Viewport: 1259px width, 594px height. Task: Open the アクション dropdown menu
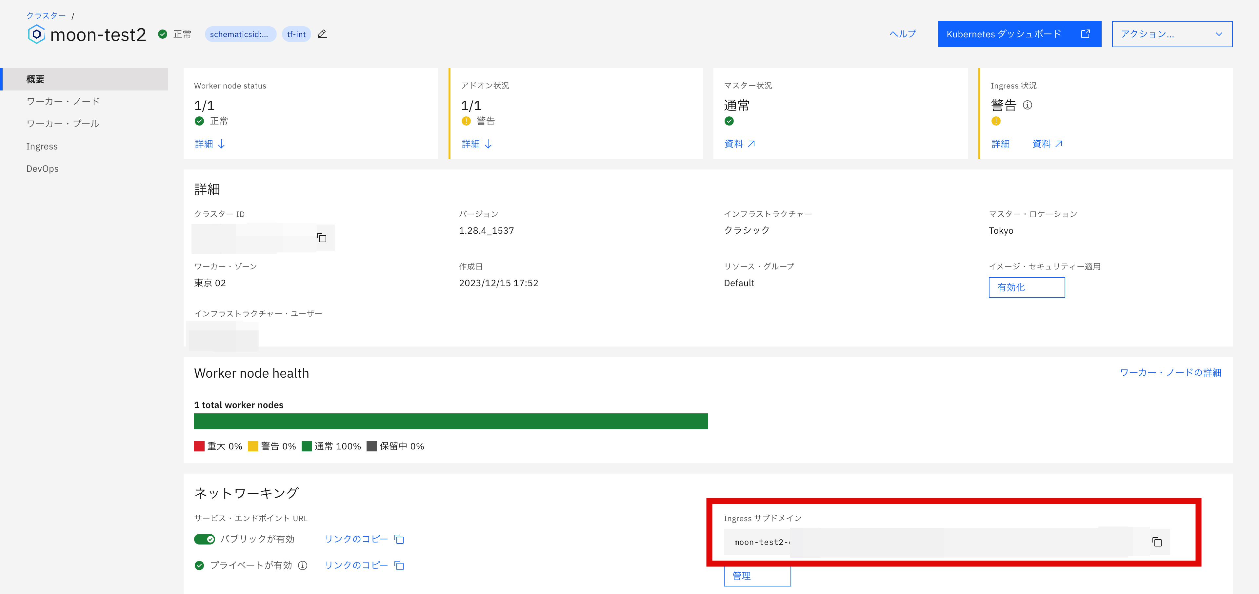tap(1172, 34)
